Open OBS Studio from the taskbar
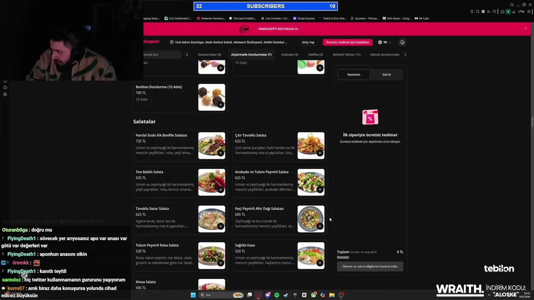Image resolution: width=534 pixels, height=300 pixels. coord(341,295)
